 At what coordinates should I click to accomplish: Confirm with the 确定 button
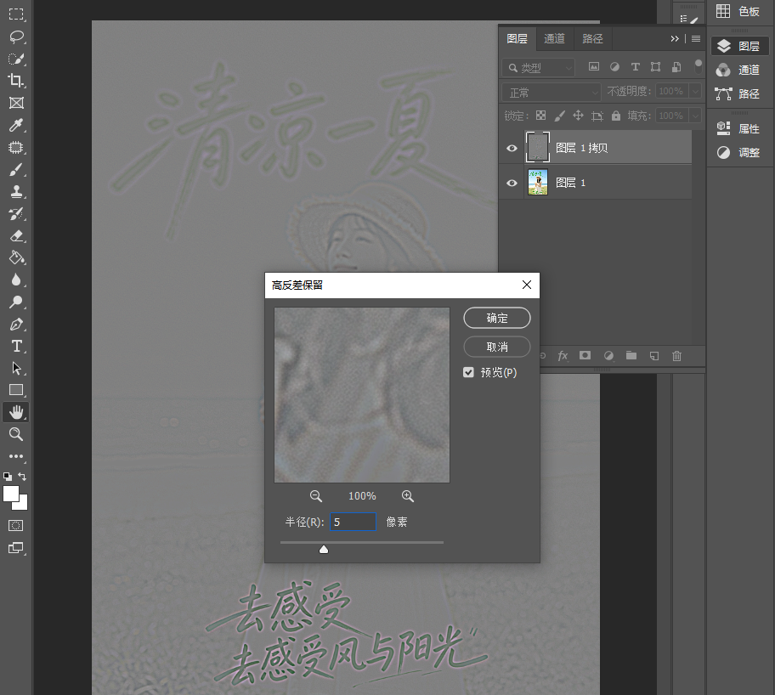pos(497,318)
